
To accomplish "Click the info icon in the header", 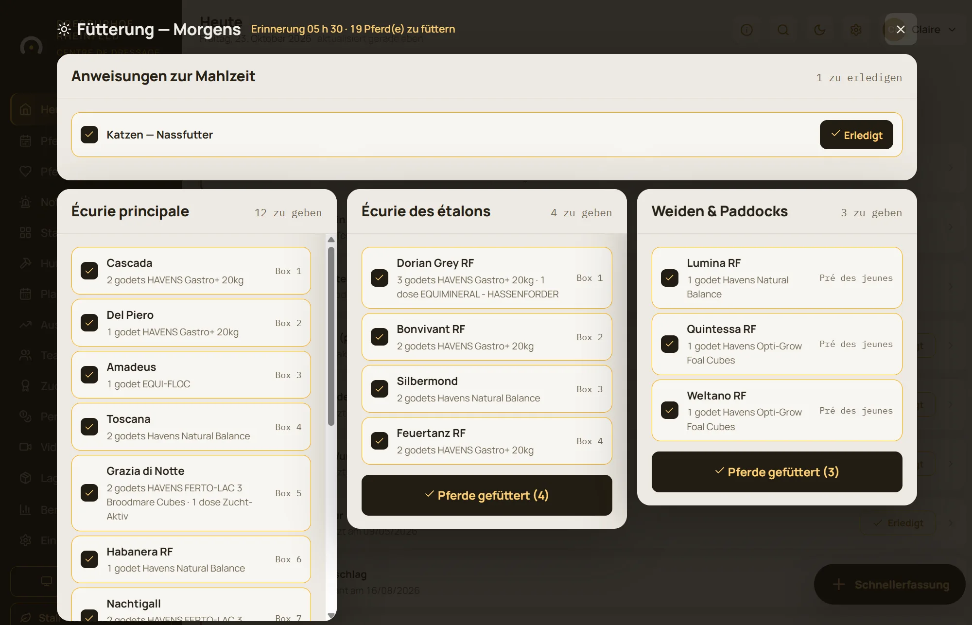I will coord(746,30).
